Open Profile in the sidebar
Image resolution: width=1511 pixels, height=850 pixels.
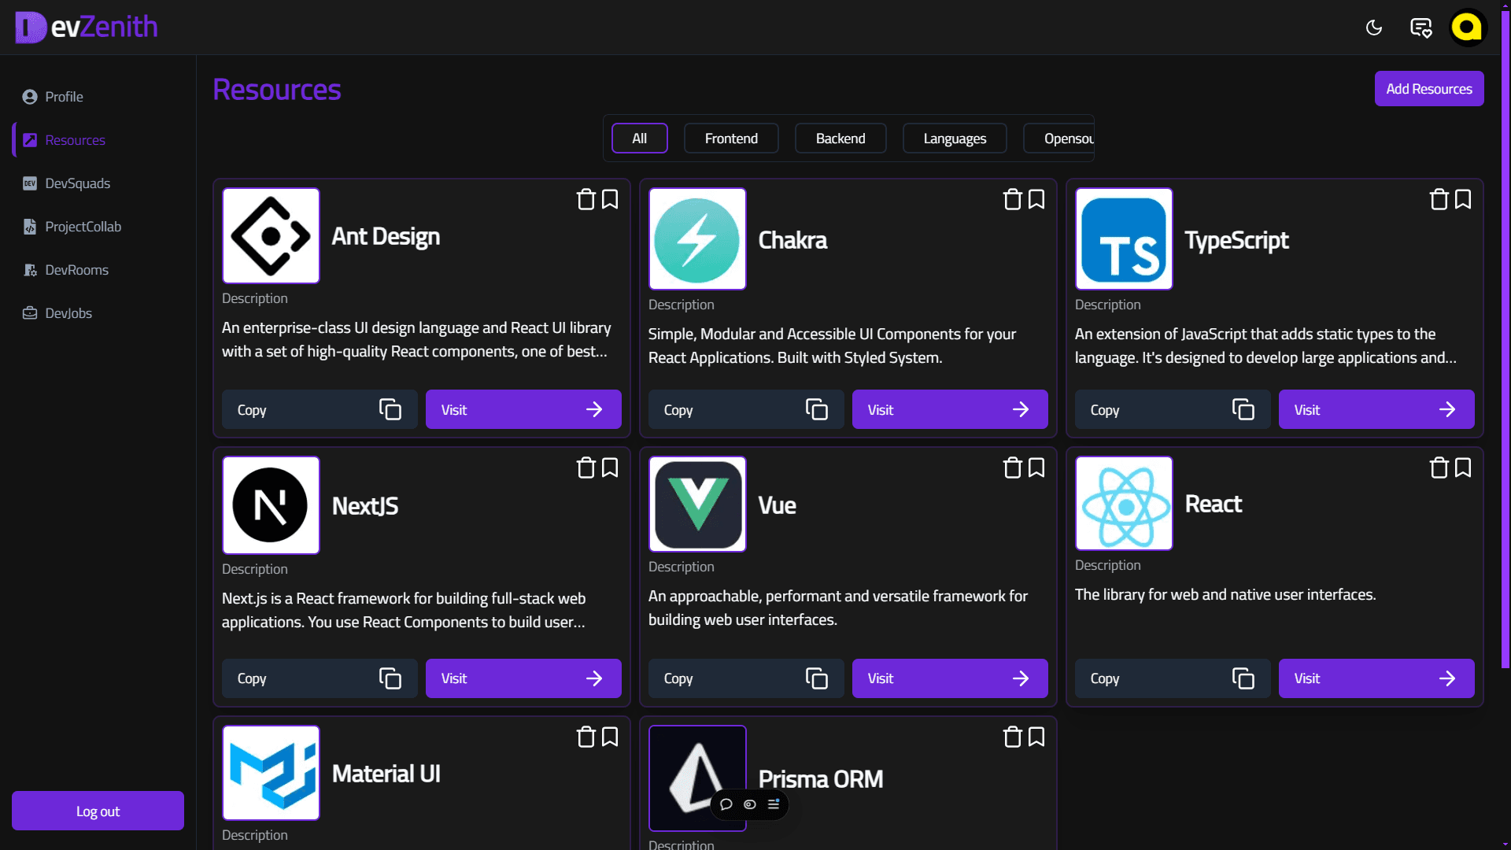tap(98, 97)
